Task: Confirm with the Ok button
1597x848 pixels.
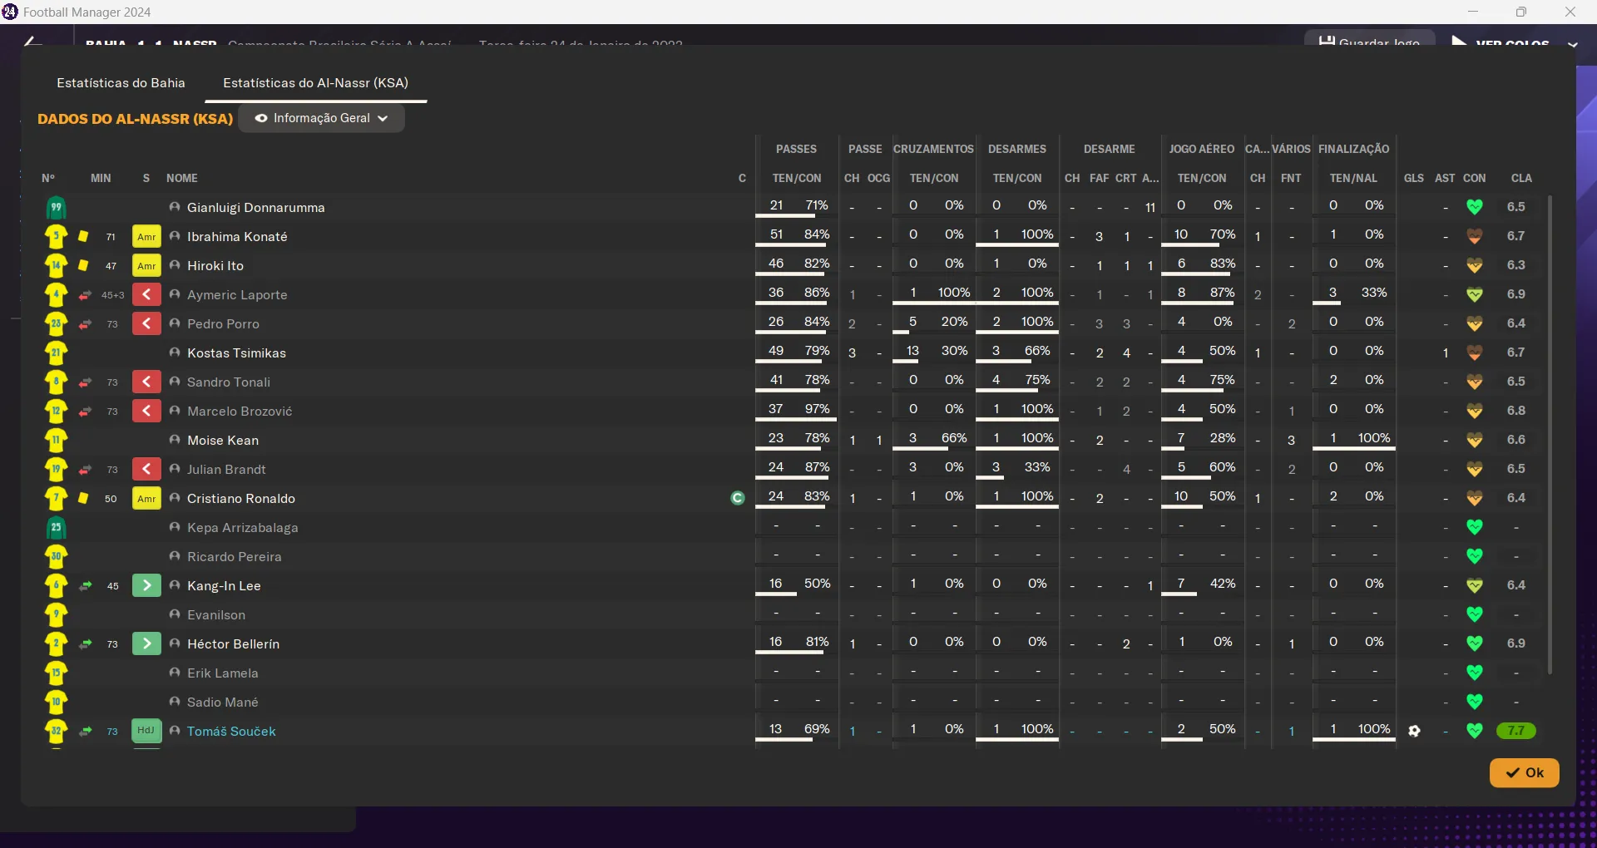Action: coord(1524,772)
